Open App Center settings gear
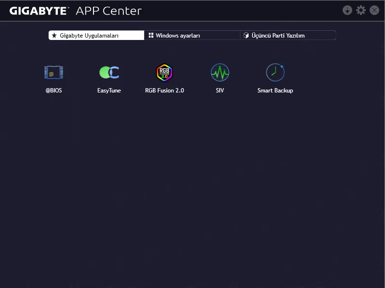Screen dimensions: 385x288 click(361, 10)
